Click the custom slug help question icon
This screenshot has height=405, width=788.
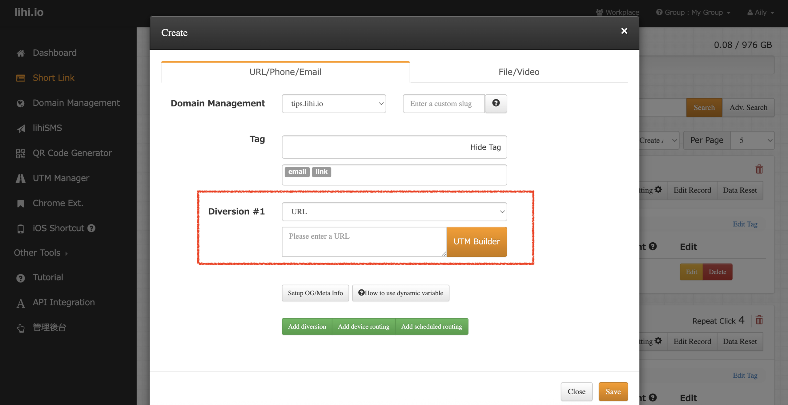point(496,103)
